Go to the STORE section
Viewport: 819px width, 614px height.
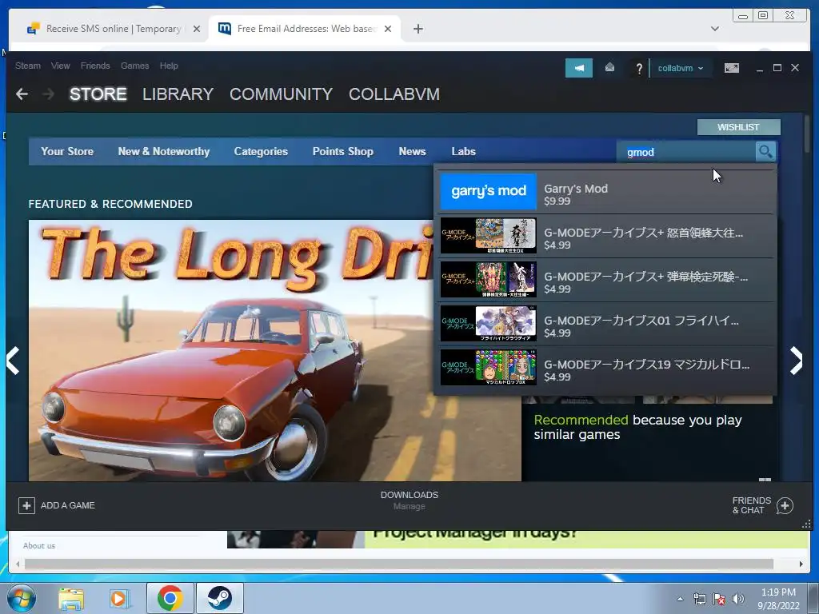[x=98, y=94]
